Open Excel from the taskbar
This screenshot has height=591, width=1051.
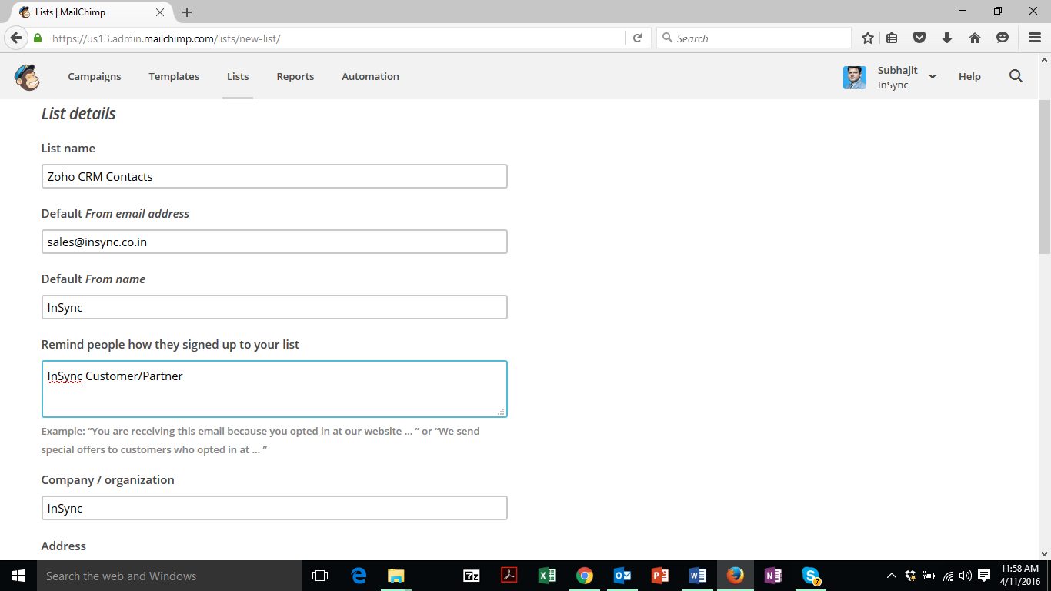547,576
